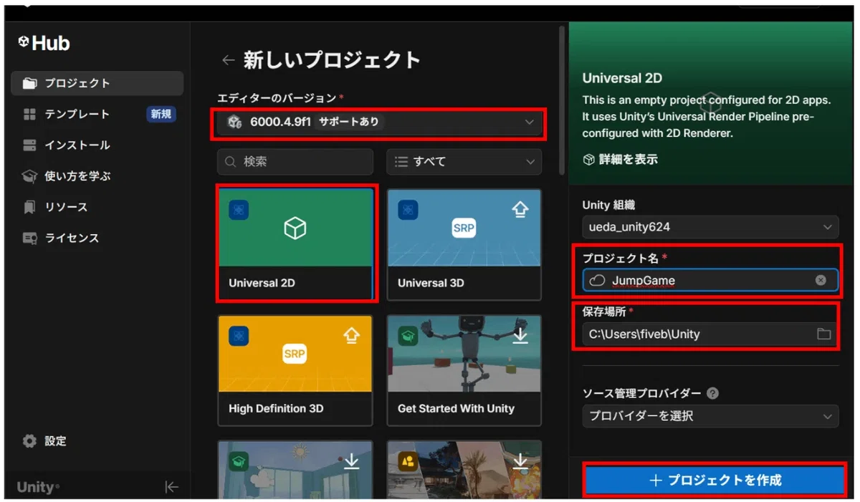Screen dimensions: 860x502
Task: Click the プロジェクト folder icon
Action: click(x=29, y=83)
